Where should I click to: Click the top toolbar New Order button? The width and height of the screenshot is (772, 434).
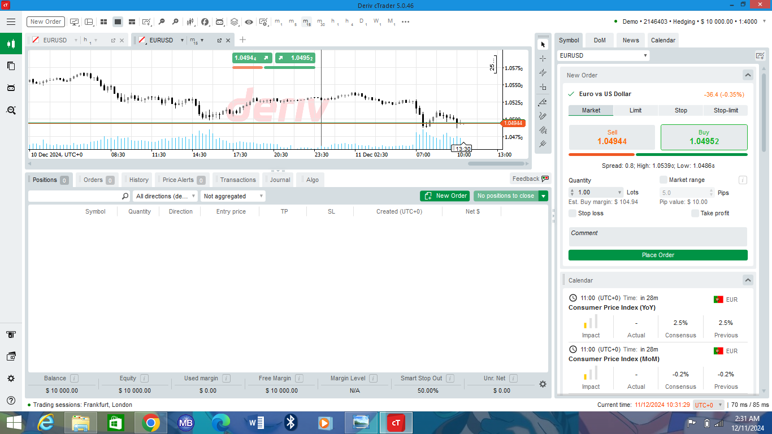pos(46,21)
